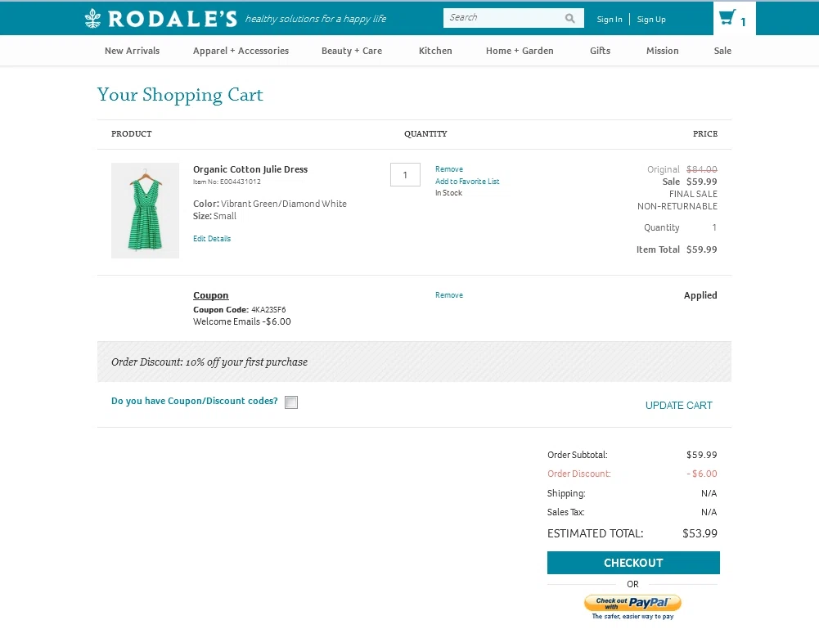Click the Rodale's logo
This screenshot has width=819, height=629.
[x=160, y=18]
